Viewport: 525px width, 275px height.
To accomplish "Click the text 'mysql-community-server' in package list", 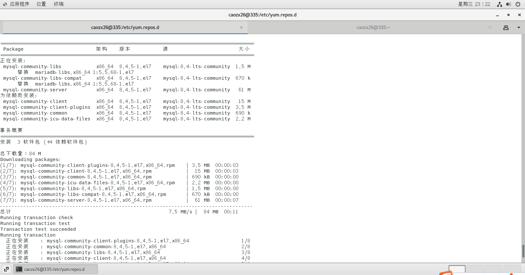I will (35, 90).
